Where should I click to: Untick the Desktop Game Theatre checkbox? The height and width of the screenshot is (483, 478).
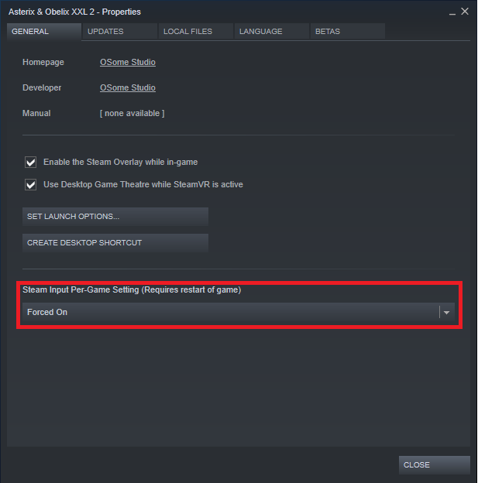point(30,184)
